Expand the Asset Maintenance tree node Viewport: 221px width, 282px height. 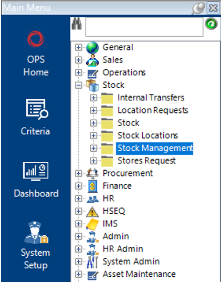pos(78,274)
